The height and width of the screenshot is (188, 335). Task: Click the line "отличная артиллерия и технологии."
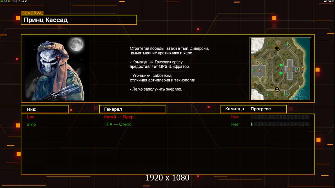[x=163, y=80]
